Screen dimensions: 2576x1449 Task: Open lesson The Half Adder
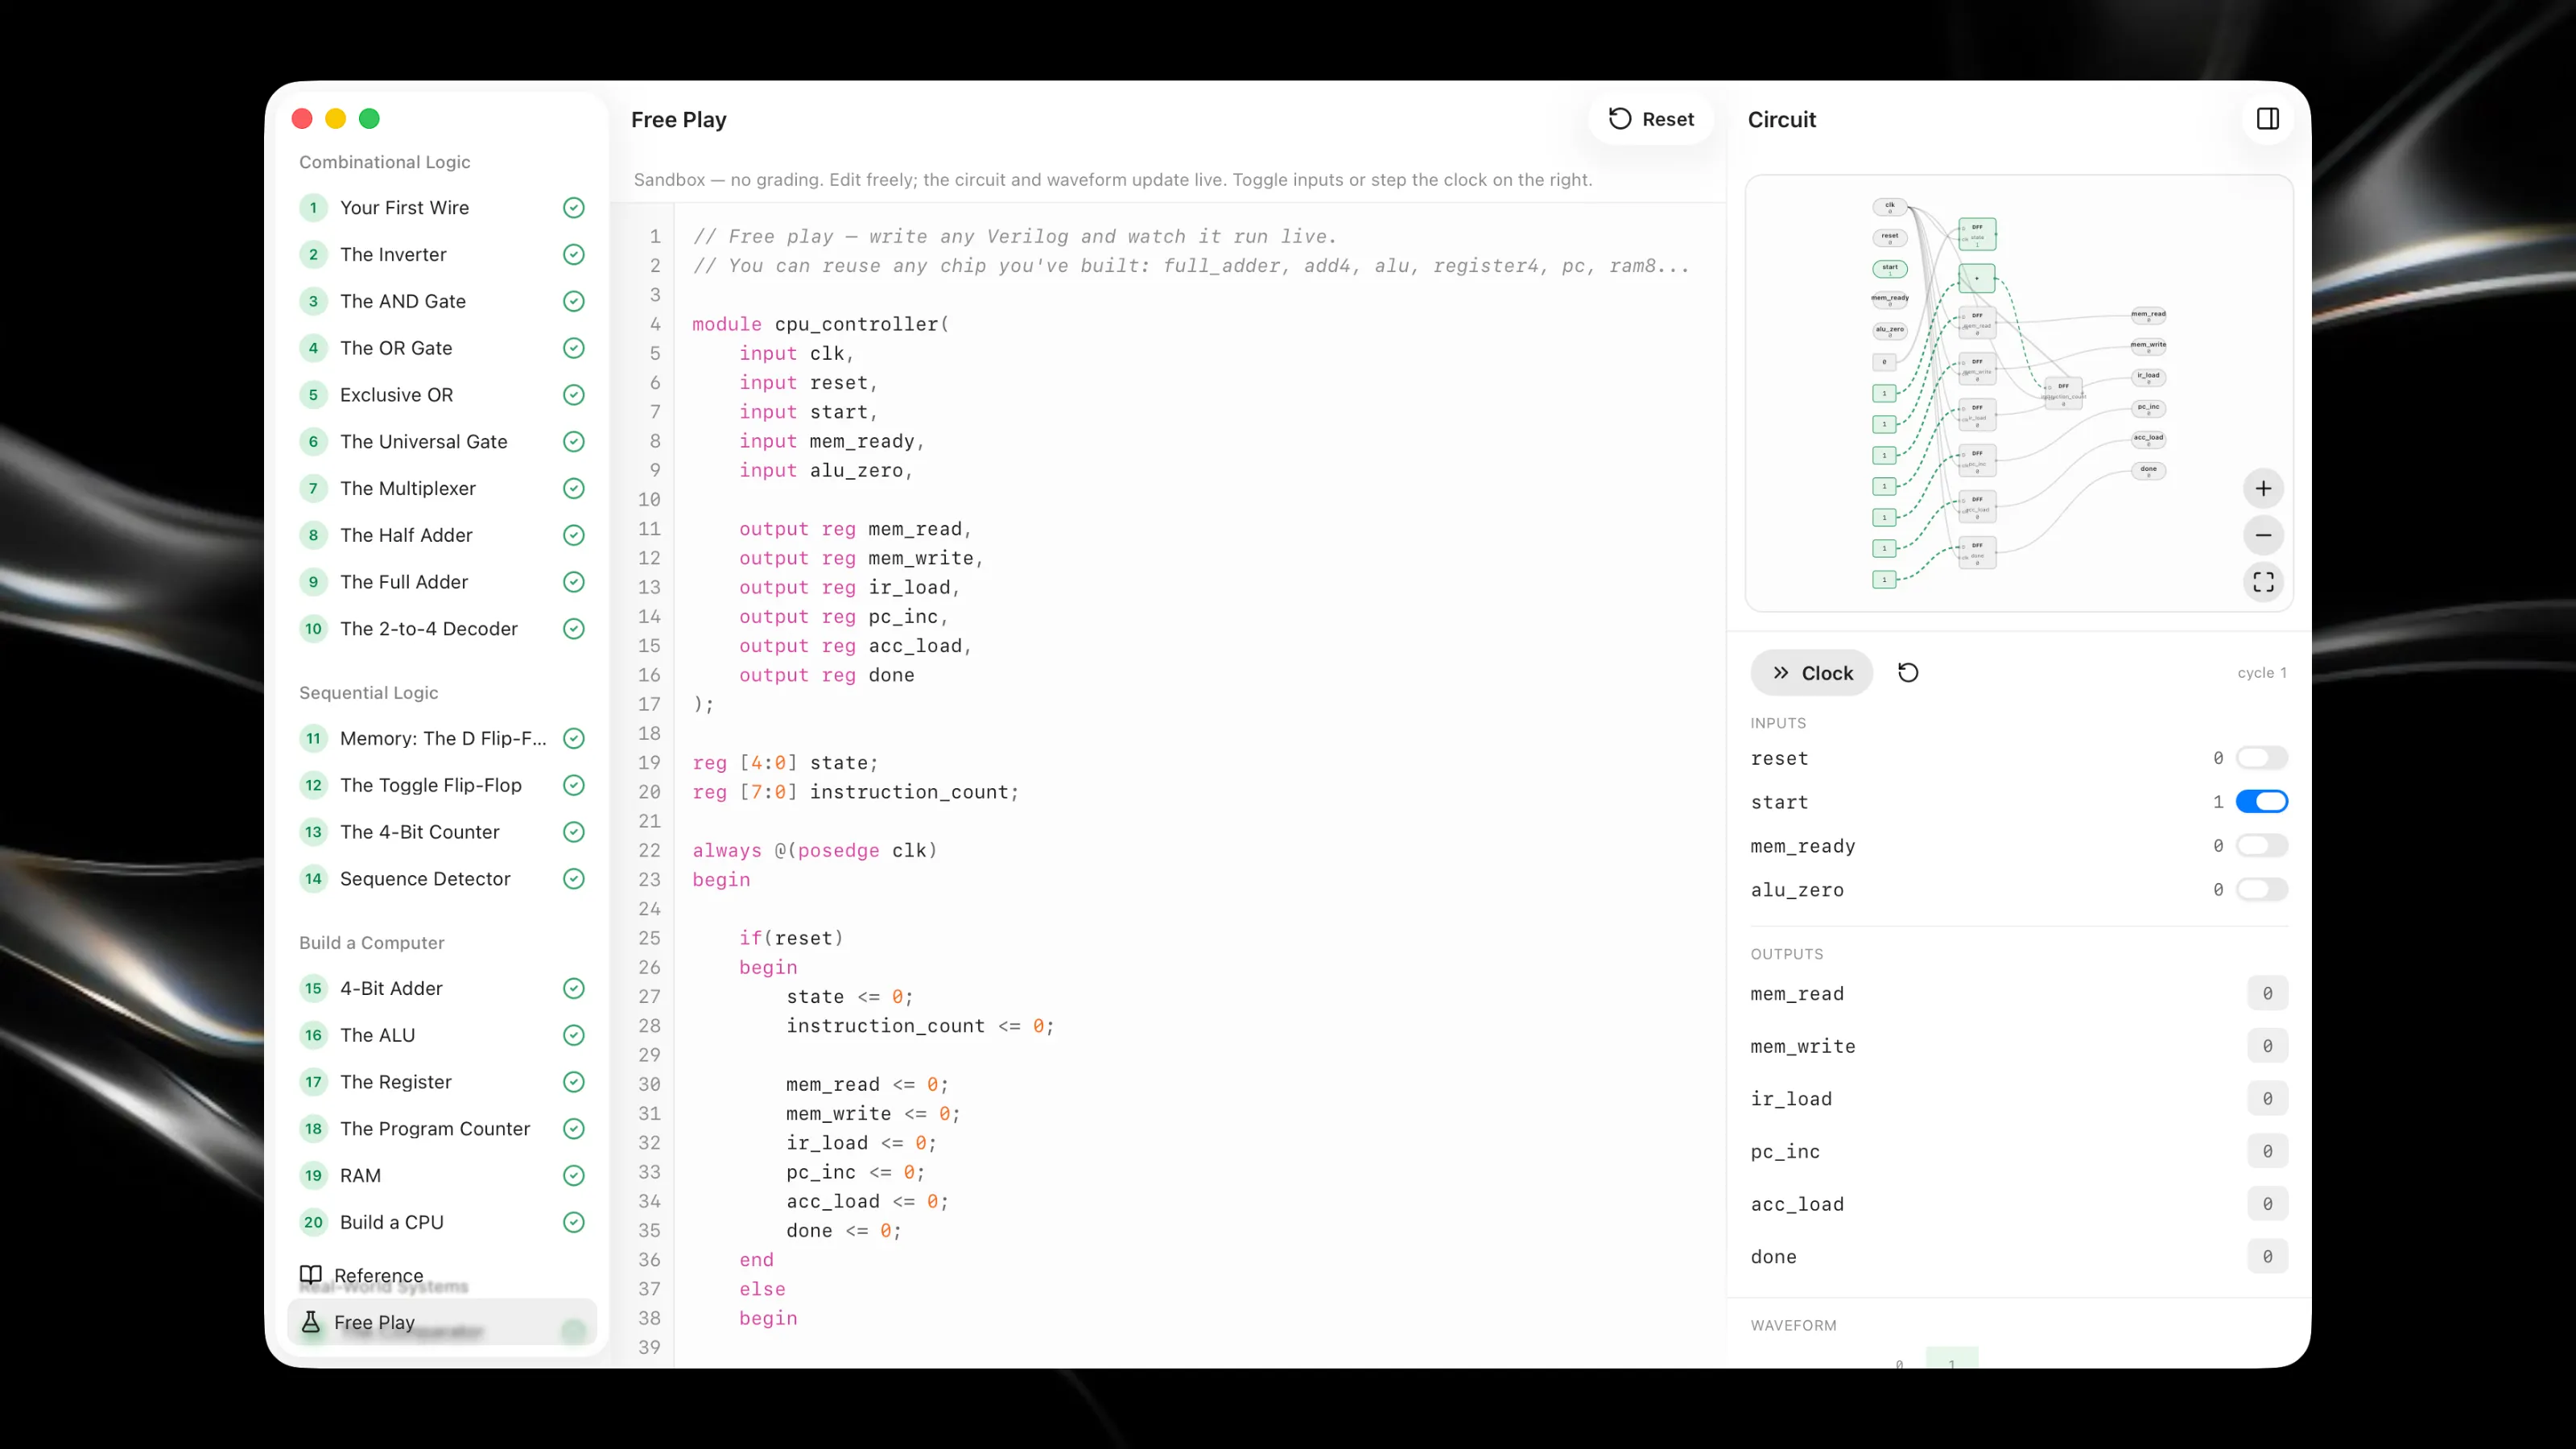point(441,535)
